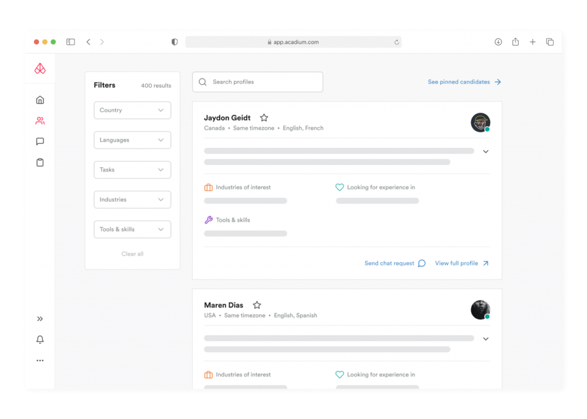The image size is (587, 419).
Task: Click the privacy shield icon
Action: point(174,42)
